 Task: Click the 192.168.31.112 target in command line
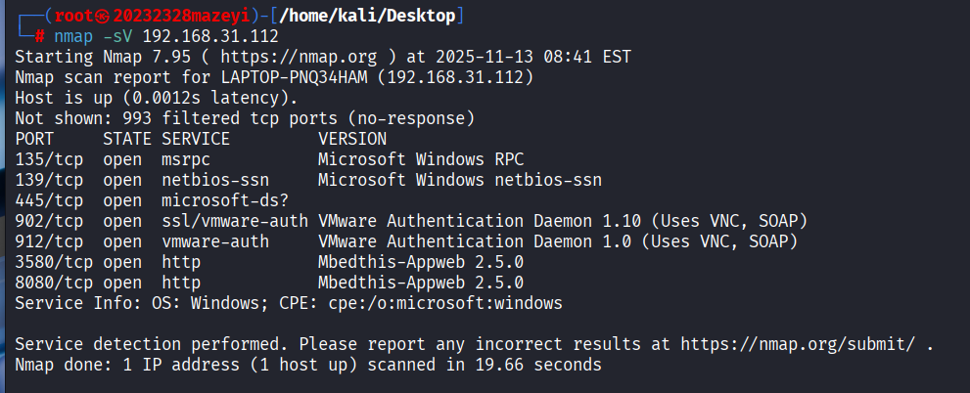(210, 36)
